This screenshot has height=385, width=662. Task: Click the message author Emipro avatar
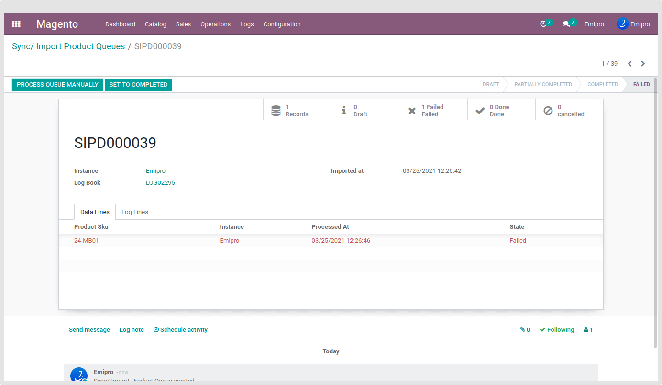tap(78, 375)
